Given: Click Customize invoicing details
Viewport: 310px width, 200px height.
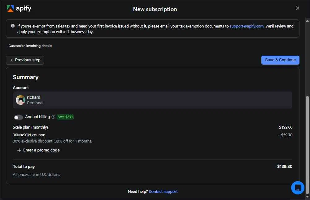Looking at the screenshot, I should [30, 46].
